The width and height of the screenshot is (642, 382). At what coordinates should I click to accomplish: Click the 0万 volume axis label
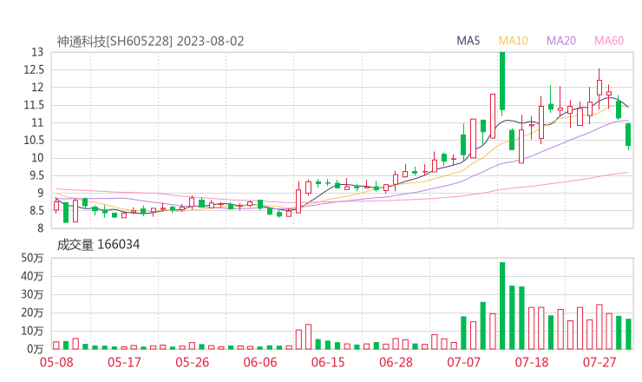pyautogui.click(x=36, y=349)
